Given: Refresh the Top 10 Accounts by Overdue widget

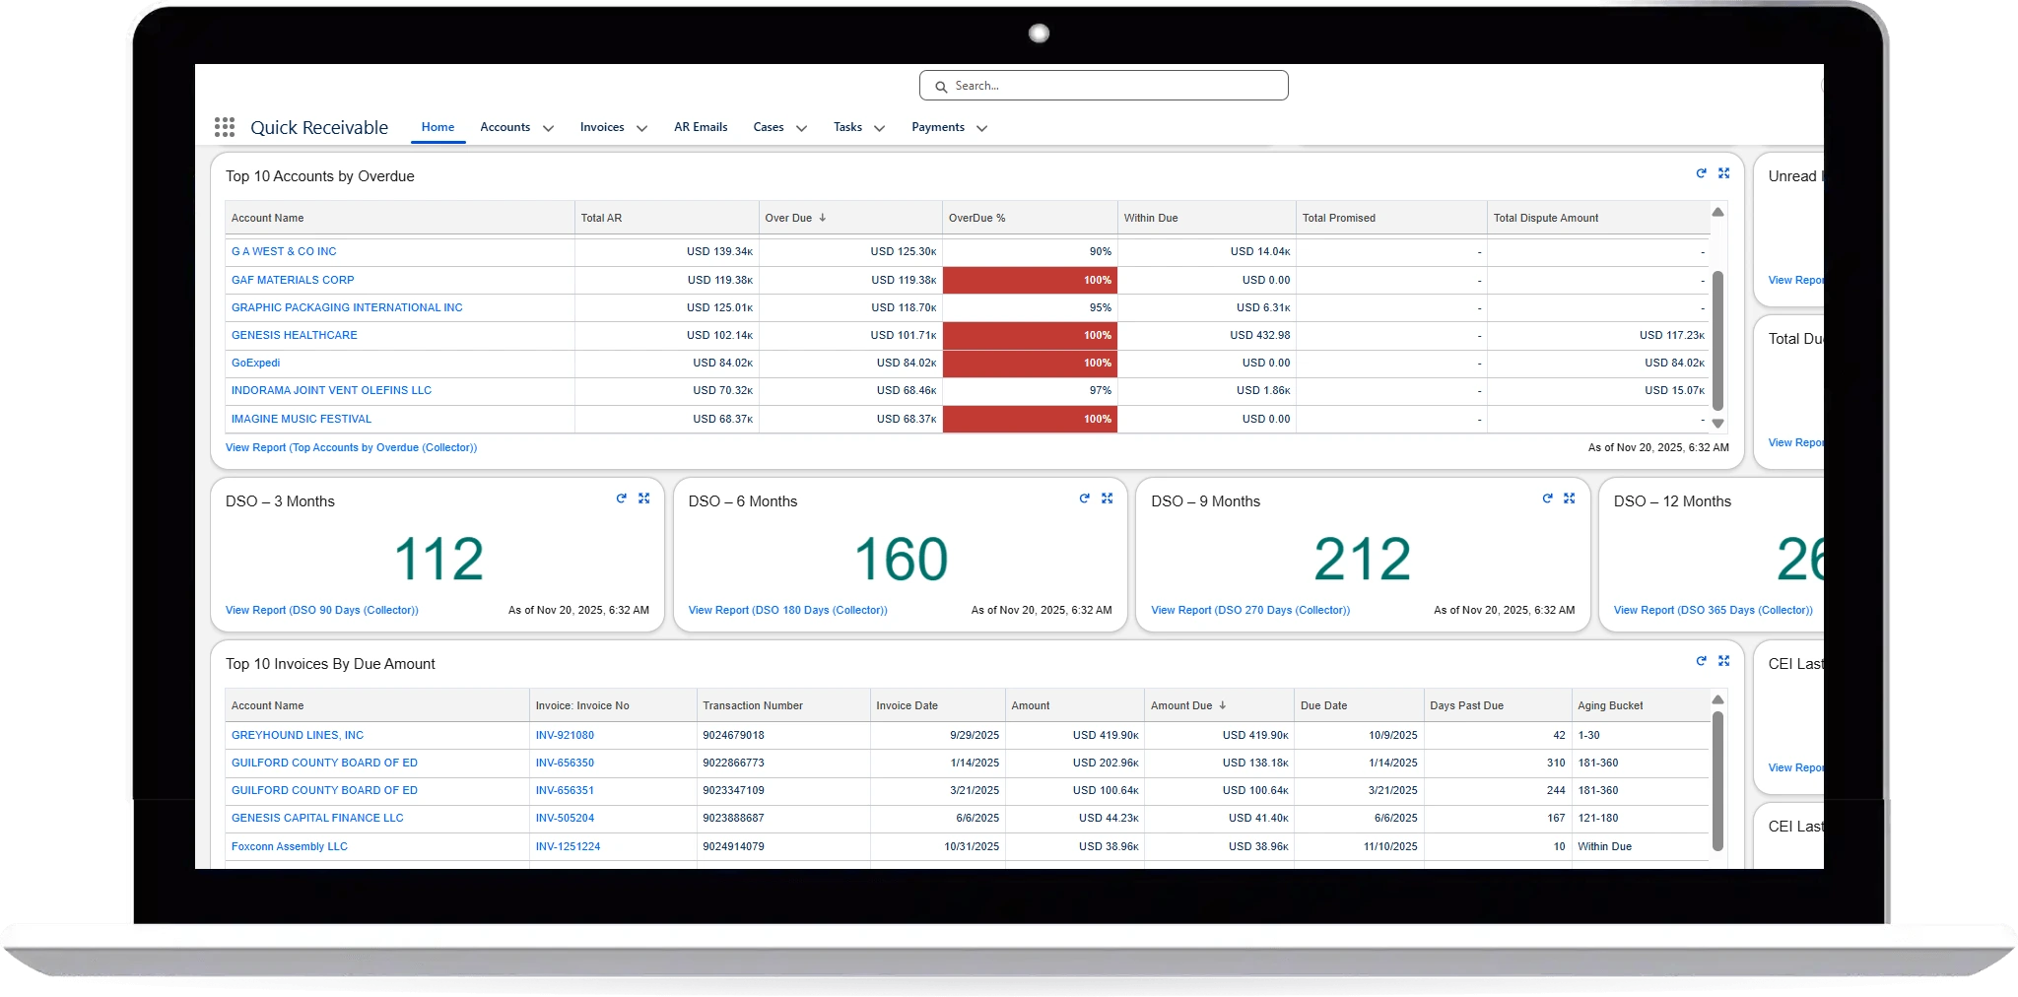Looking at the screenshot, I should [x=1701, y=173].
